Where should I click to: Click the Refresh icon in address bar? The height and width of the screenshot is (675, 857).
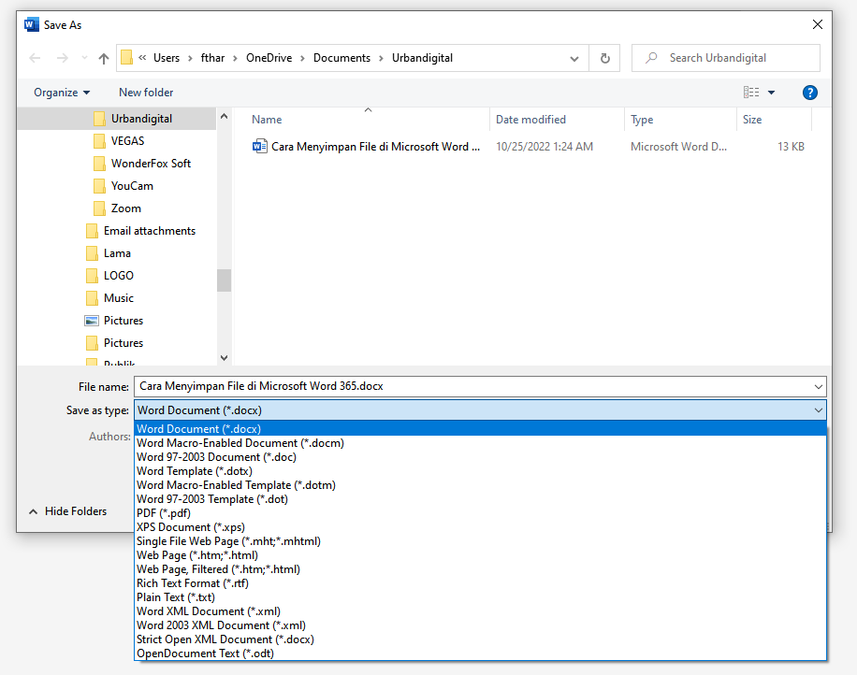point(604,58)
